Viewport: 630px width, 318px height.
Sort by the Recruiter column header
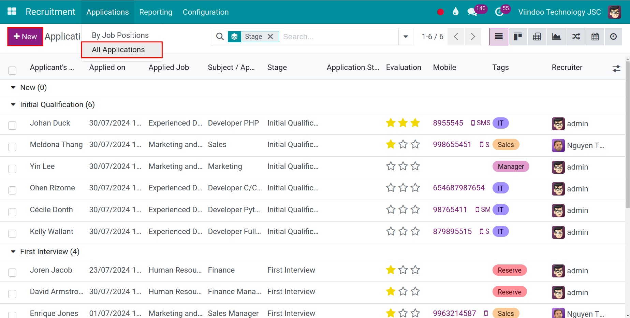567,68
